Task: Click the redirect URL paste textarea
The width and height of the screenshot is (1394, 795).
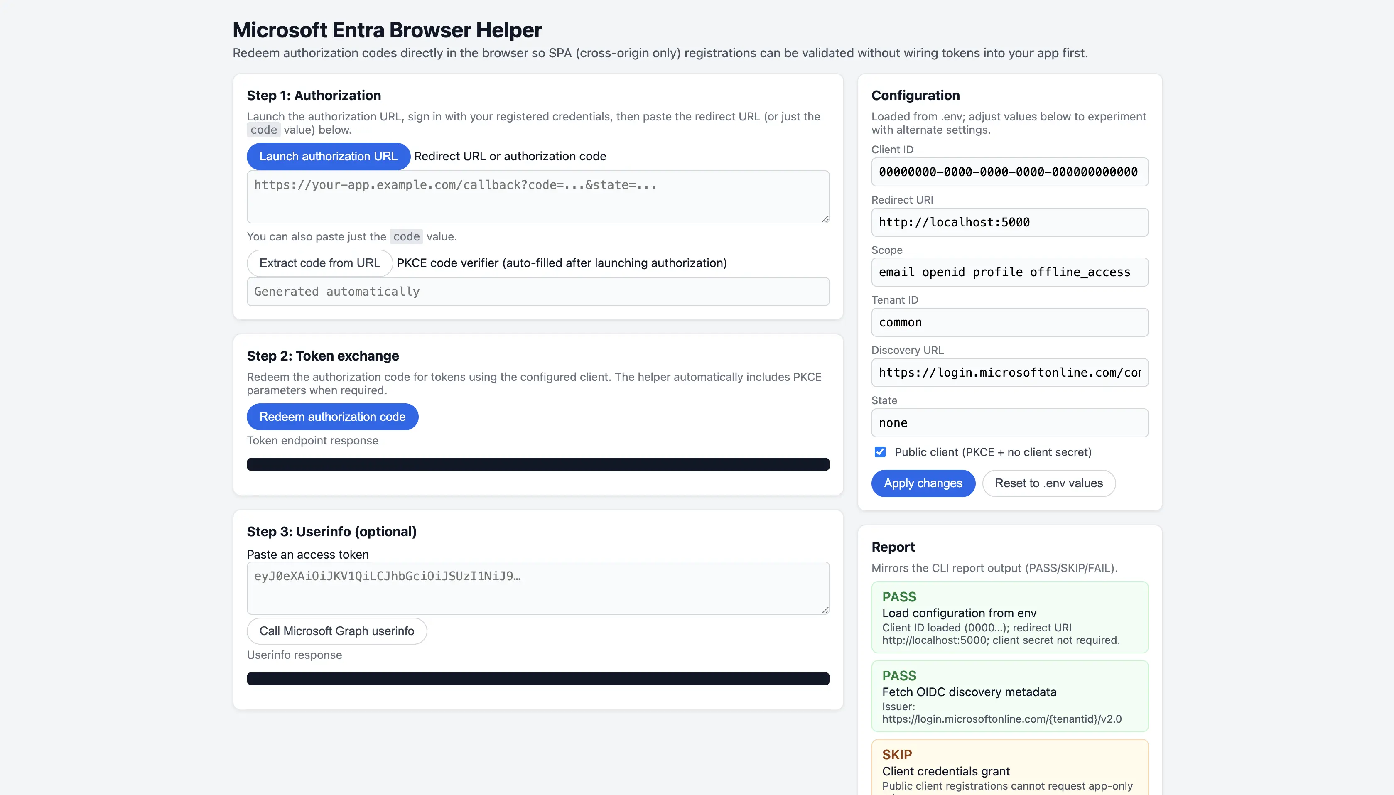Action: click(538, 196)
